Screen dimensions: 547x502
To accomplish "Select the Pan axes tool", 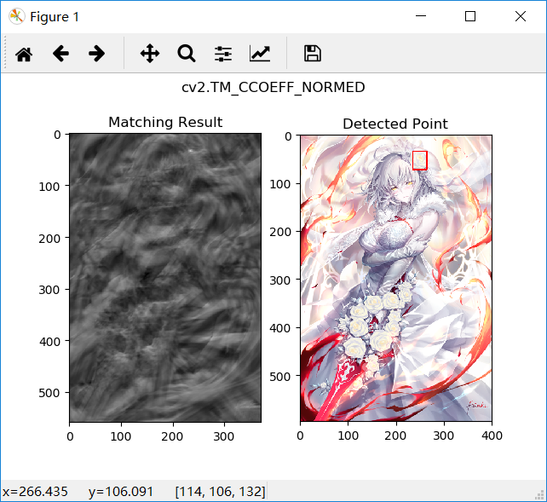I will 150,54.
